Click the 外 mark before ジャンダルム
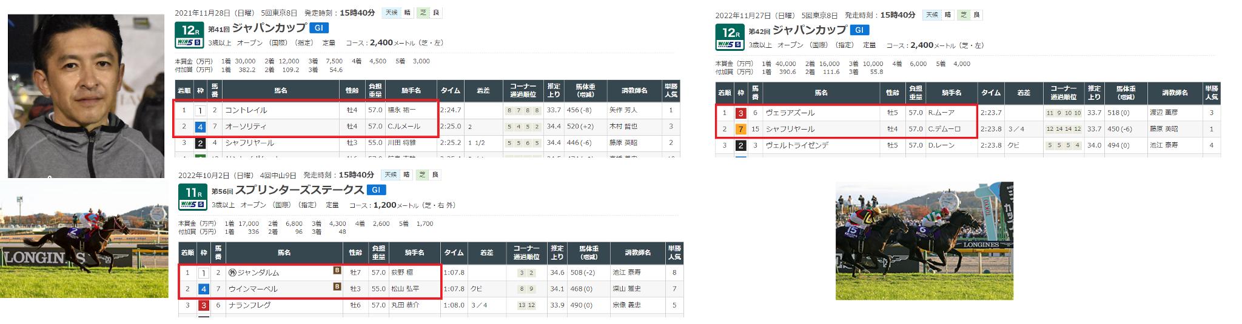This screenshot has height=324, width=1242. click(232, 273)
